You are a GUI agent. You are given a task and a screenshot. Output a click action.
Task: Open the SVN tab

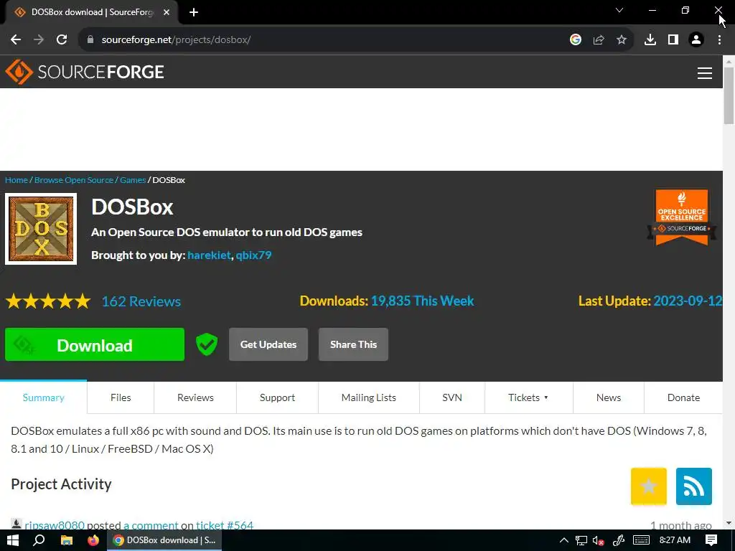[x=452, y=397]
